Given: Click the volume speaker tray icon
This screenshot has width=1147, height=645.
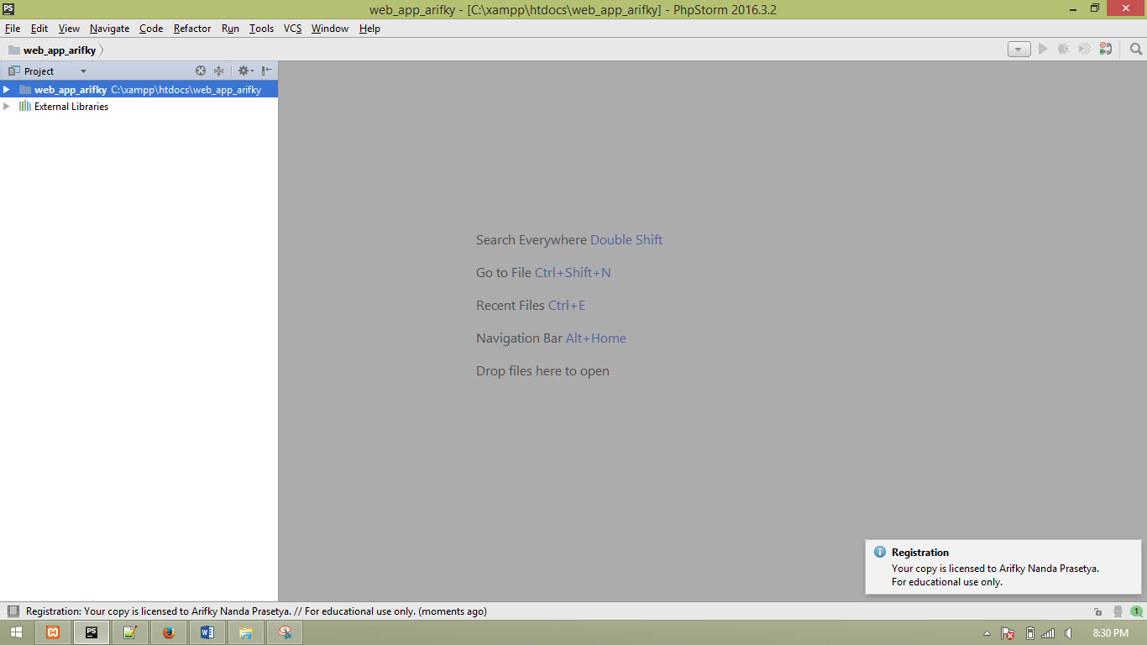Looking at the screenshot, I should click(1068, 633).
